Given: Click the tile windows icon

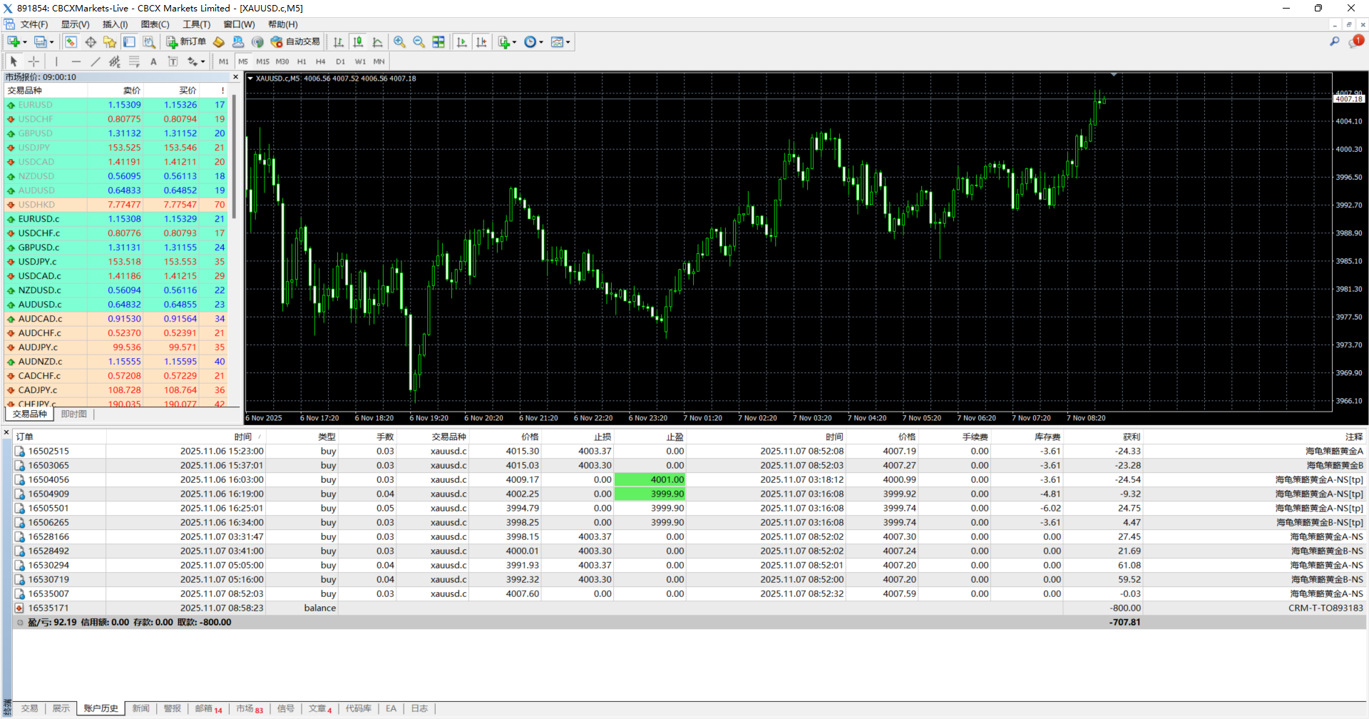Looking at the screenshot, I should (x=439, y=42).
